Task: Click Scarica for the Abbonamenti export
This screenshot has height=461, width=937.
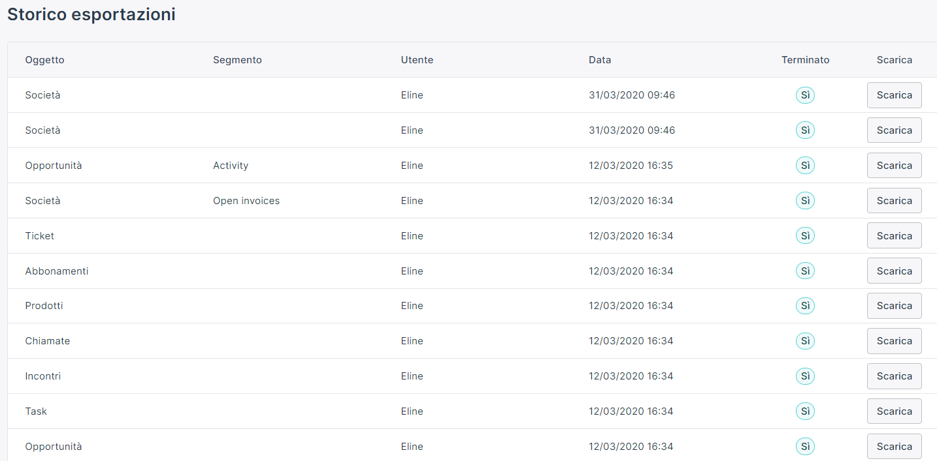Action: coord(894,271)
